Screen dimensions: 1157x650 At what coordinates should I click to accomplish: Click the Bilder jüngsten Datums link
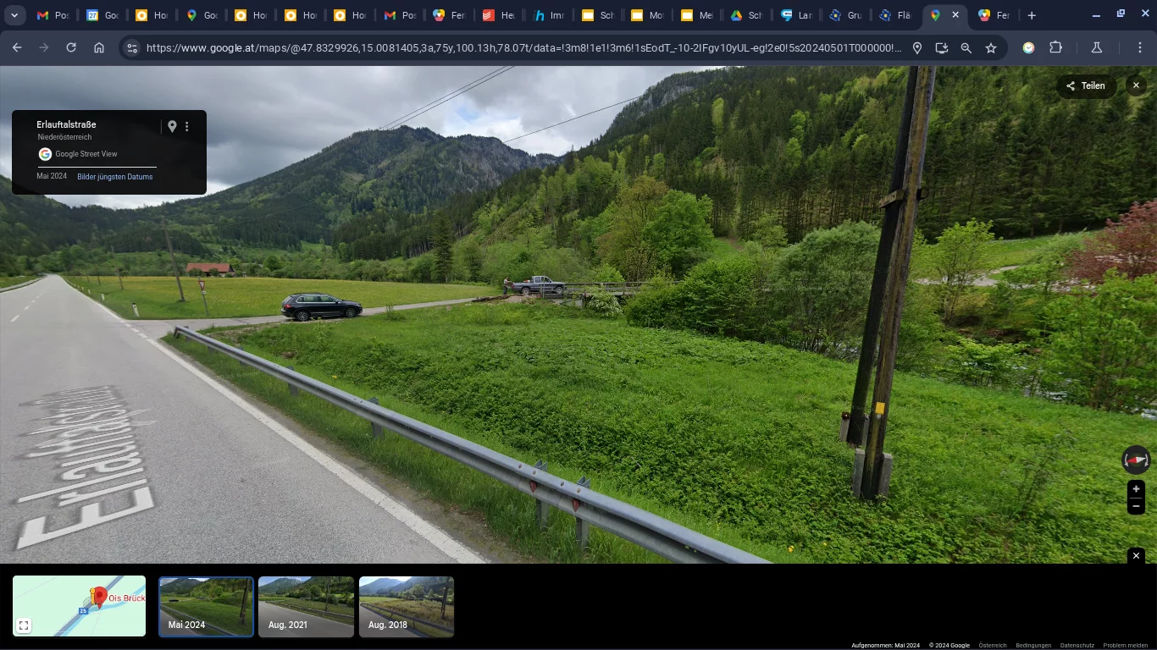point(115,177)
